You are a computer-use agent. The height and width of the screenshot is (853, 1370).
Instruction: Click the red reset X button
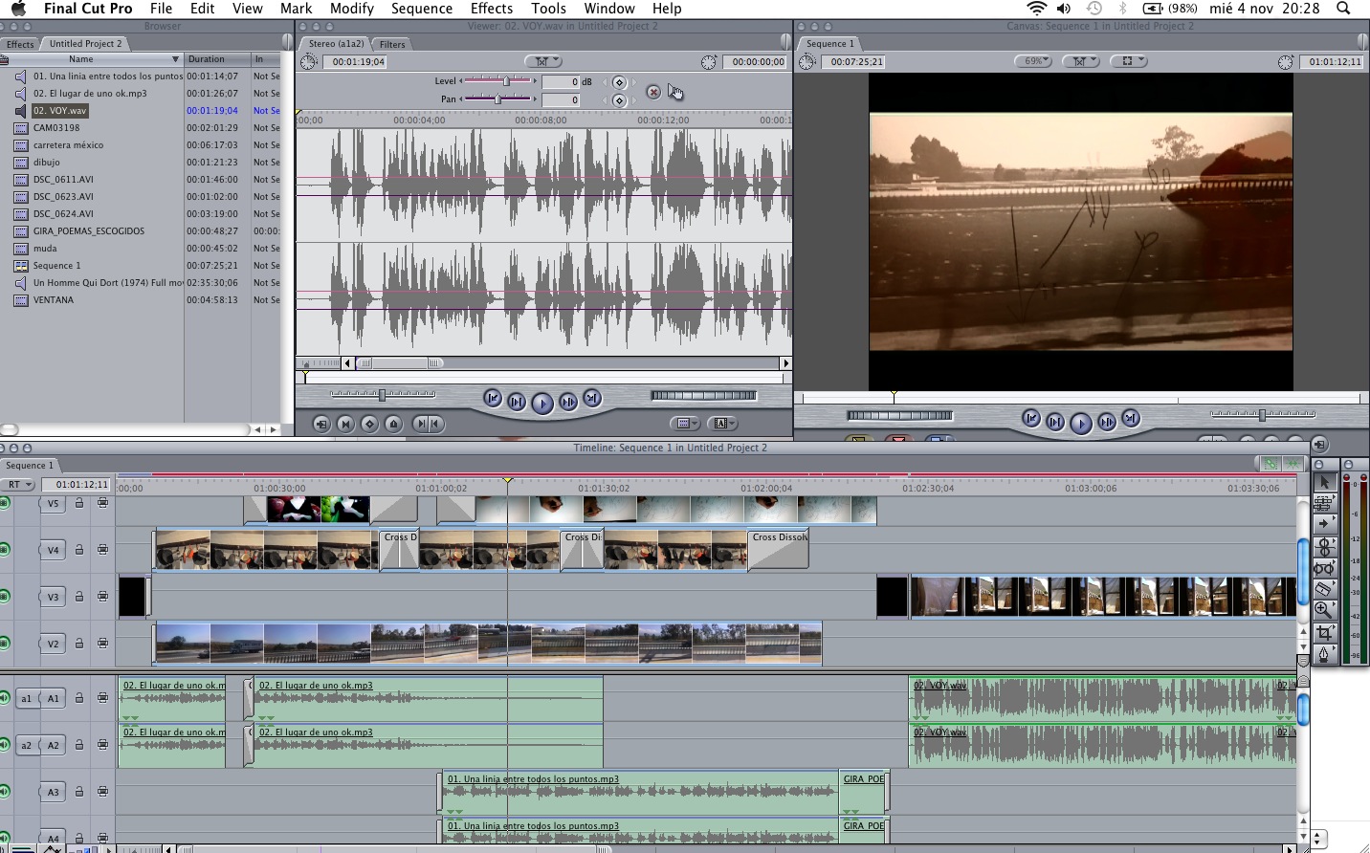coord(652,92)
